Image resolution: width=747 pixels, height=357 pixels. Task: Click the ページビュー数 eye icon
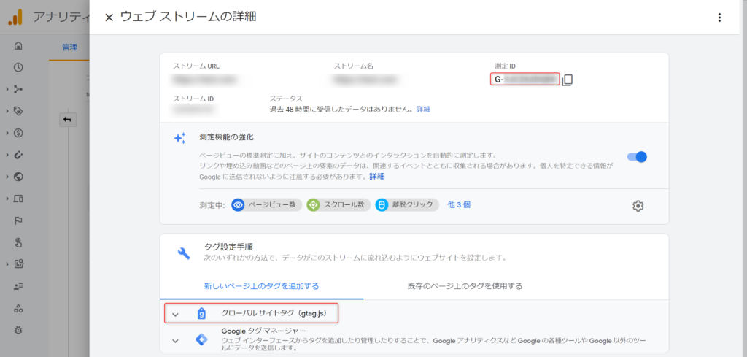coord(238,205)
